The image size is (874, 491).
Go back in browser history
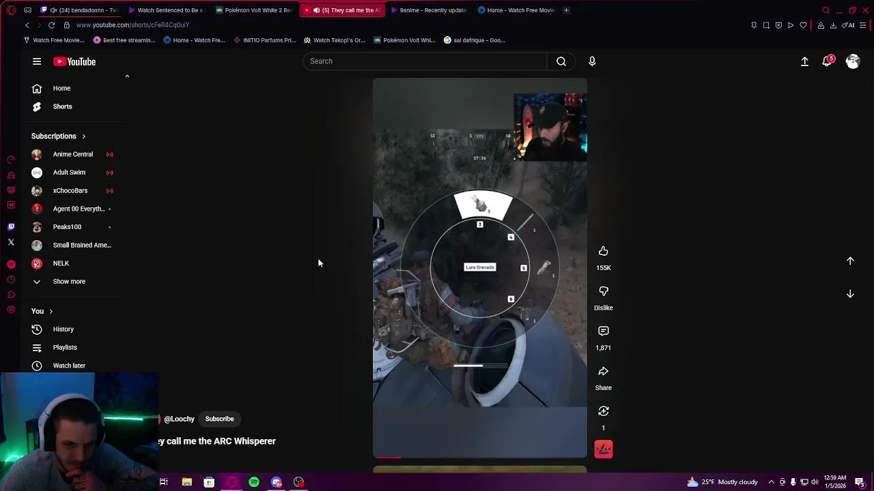[27, 25]
